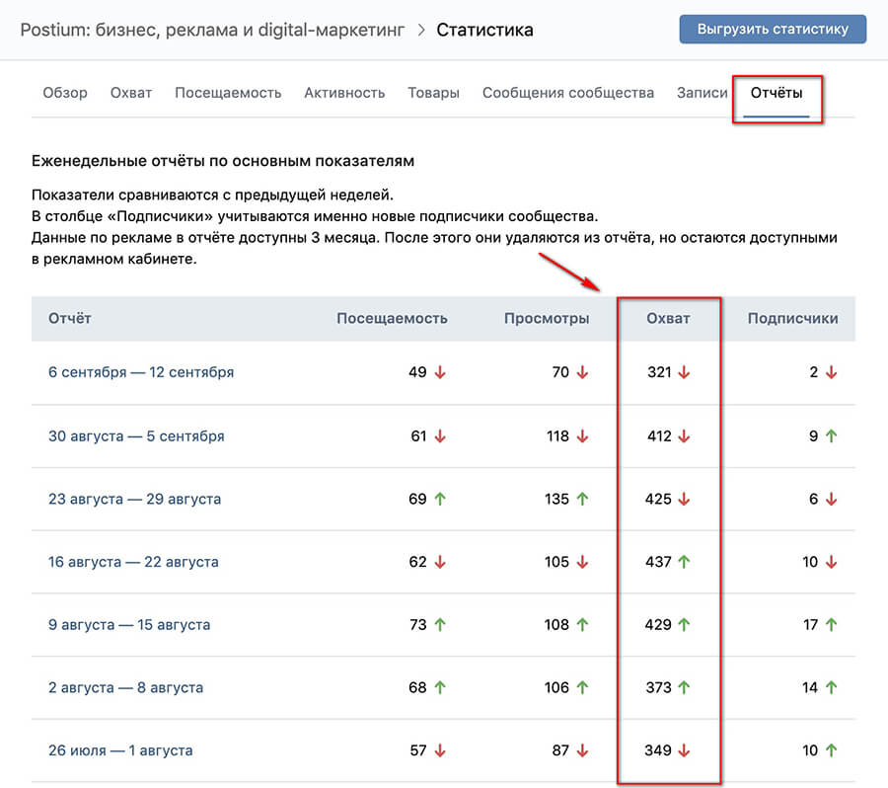Click the Postium community name in breadcrumb
Image resolution: width=888 pixels, height=788 pixels.
pyautogui.click(x=213, y=30)
